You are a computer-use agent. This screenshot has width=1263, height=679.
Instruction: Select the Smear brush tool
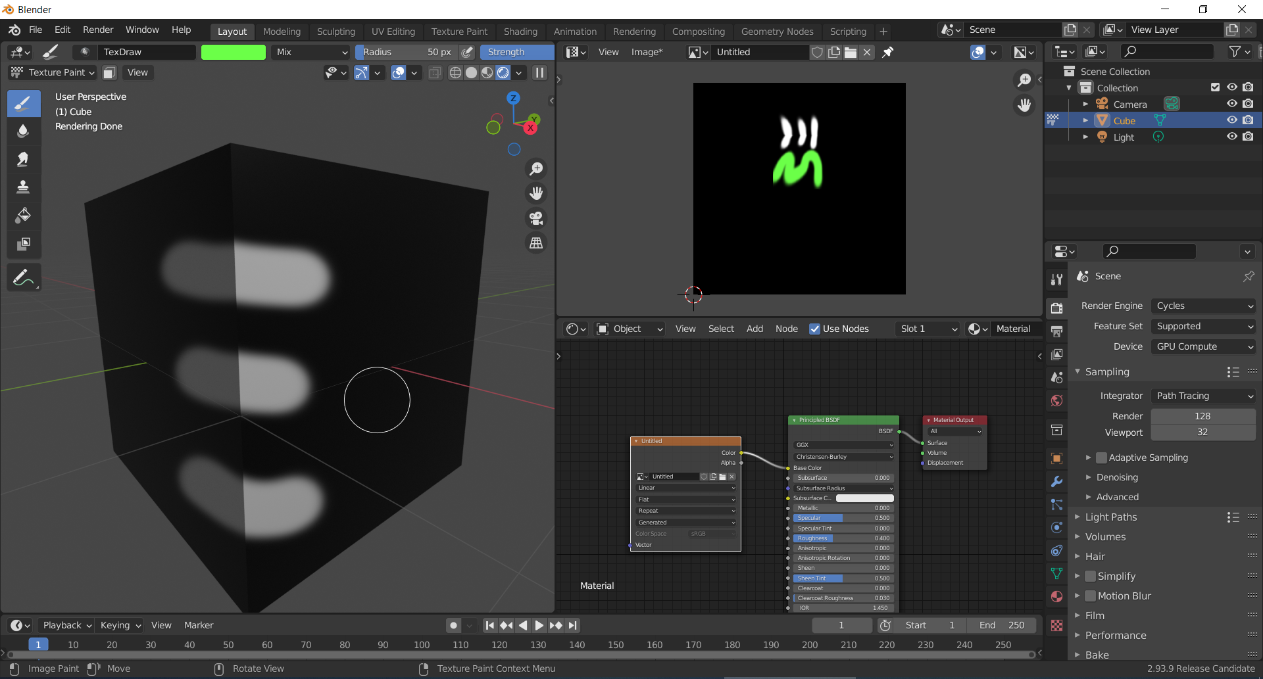click(x=23, y=159)
